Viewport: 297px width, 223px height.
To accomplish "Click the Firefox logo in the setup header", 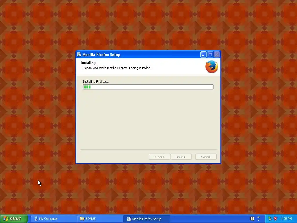I will click(211, 66).
